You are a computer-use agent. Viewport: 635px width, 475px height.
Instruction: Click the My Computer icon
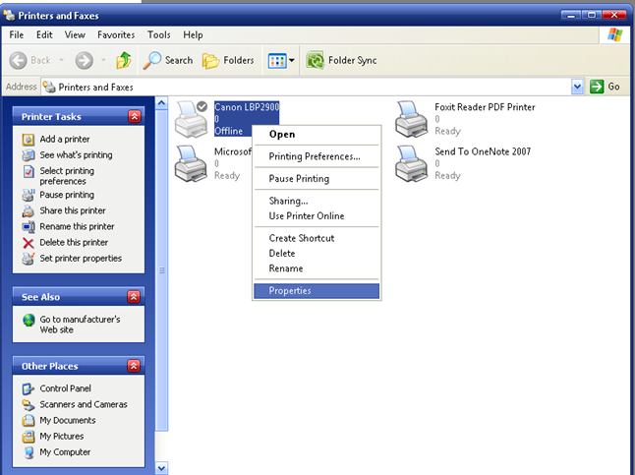(x=29, y=452)
